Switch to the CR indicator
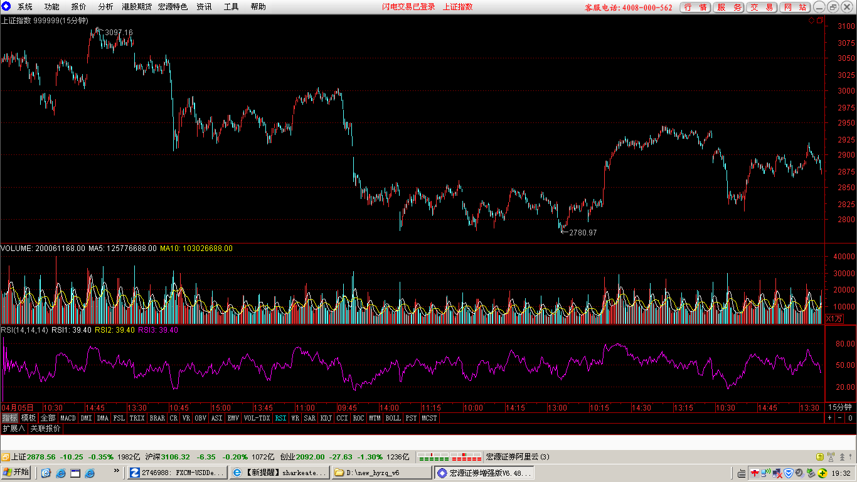This screenshot has height=482, width=857. (x=174, y=418)
